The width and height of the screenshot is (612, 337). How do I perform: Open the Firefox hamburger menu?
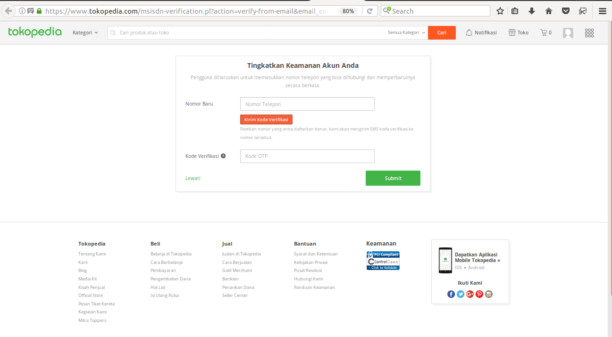click(x=602, y=11)
